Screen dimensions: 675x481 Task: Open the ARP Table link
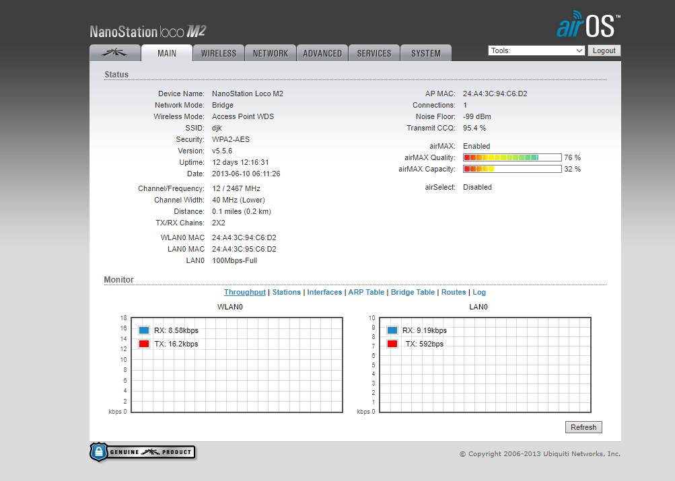click(366, 292)
